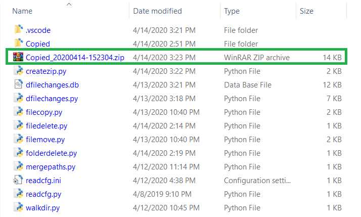Click the 12 KB size cell
Screen dimensions: 361x217
tap(332, 85)
